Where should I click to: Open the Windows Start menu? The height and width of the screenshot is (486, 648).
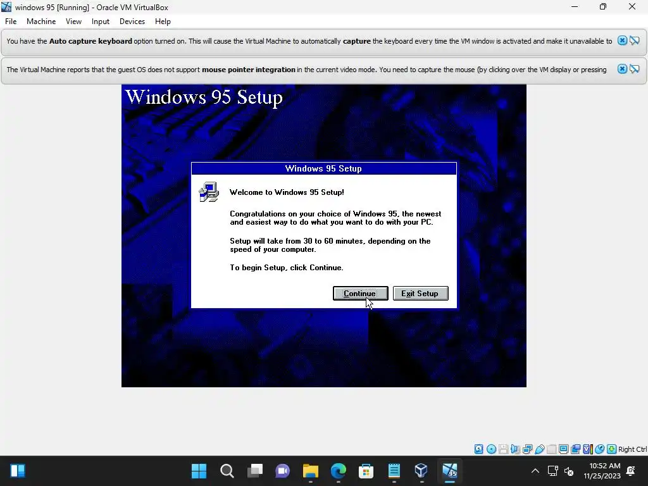(x=199, y=471)
